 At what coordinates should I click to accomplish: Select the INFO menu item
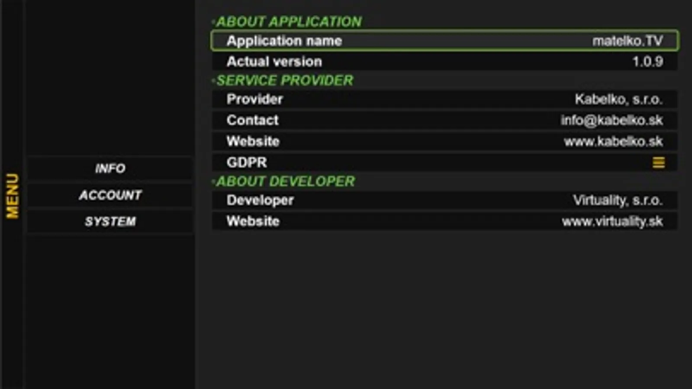point(110,168)
